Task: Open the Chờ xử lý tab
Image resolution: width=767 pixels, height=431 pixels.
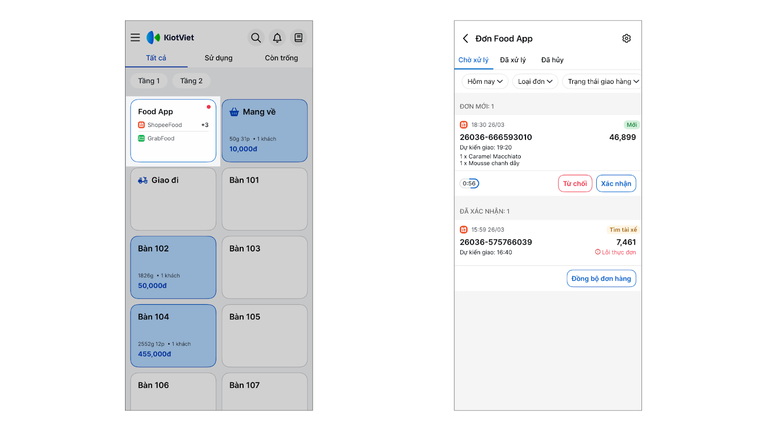Action: (474, 60)
